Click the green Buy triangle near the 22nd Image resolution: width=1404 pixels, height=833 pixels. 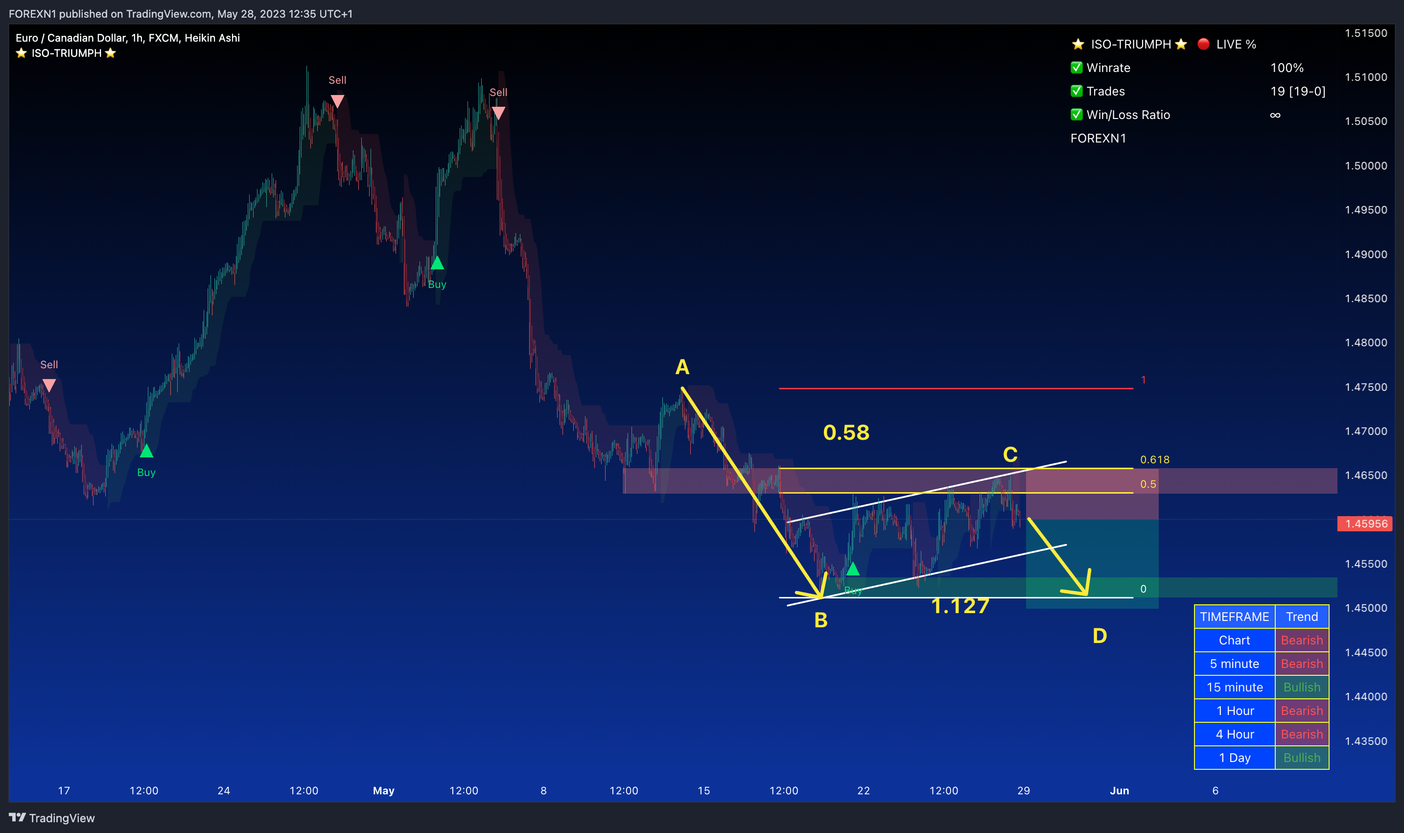pos(853,569)
